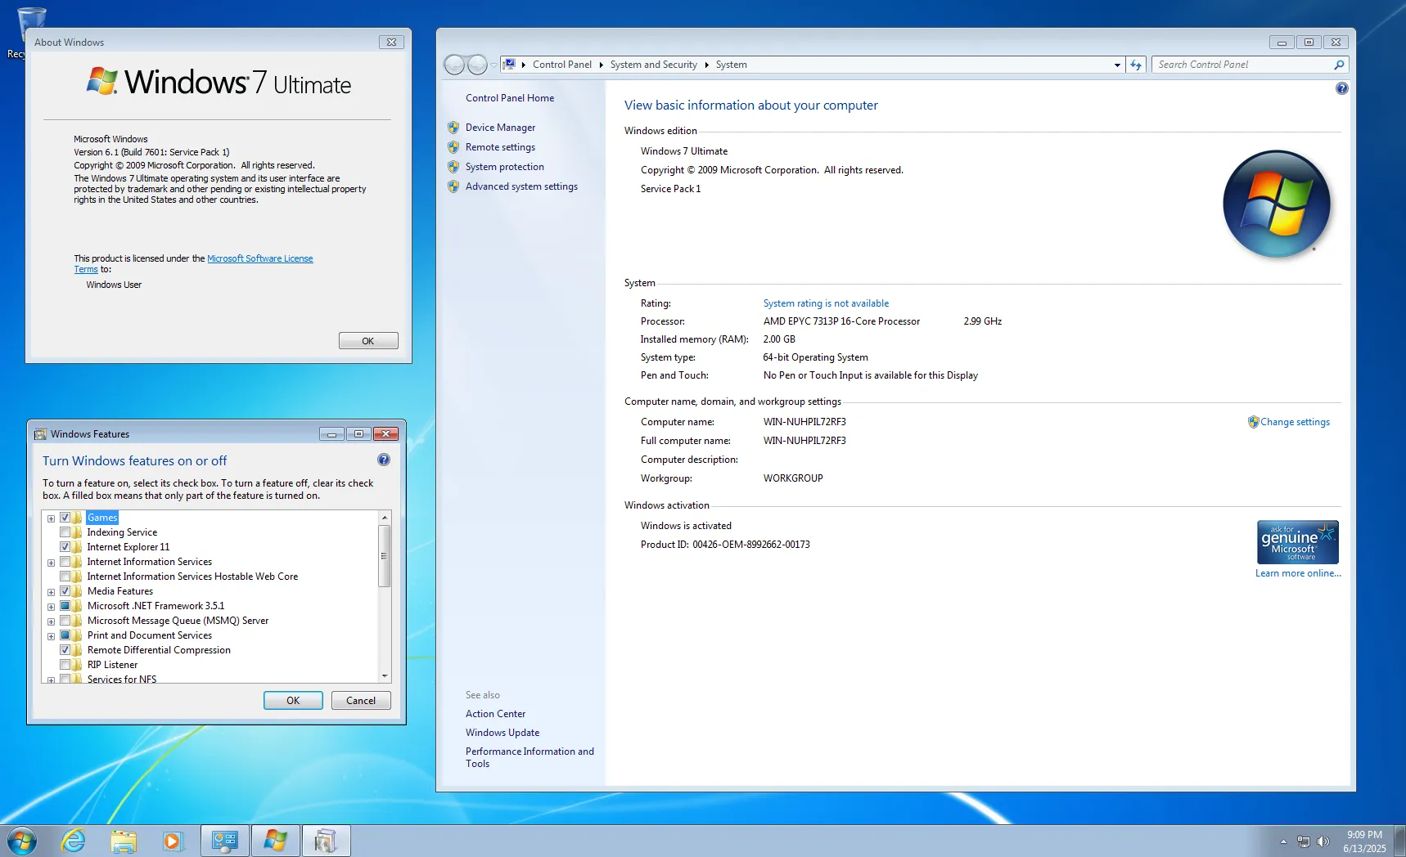Click the System protection shield icon

pyautogui.click(x=453, y=167)
